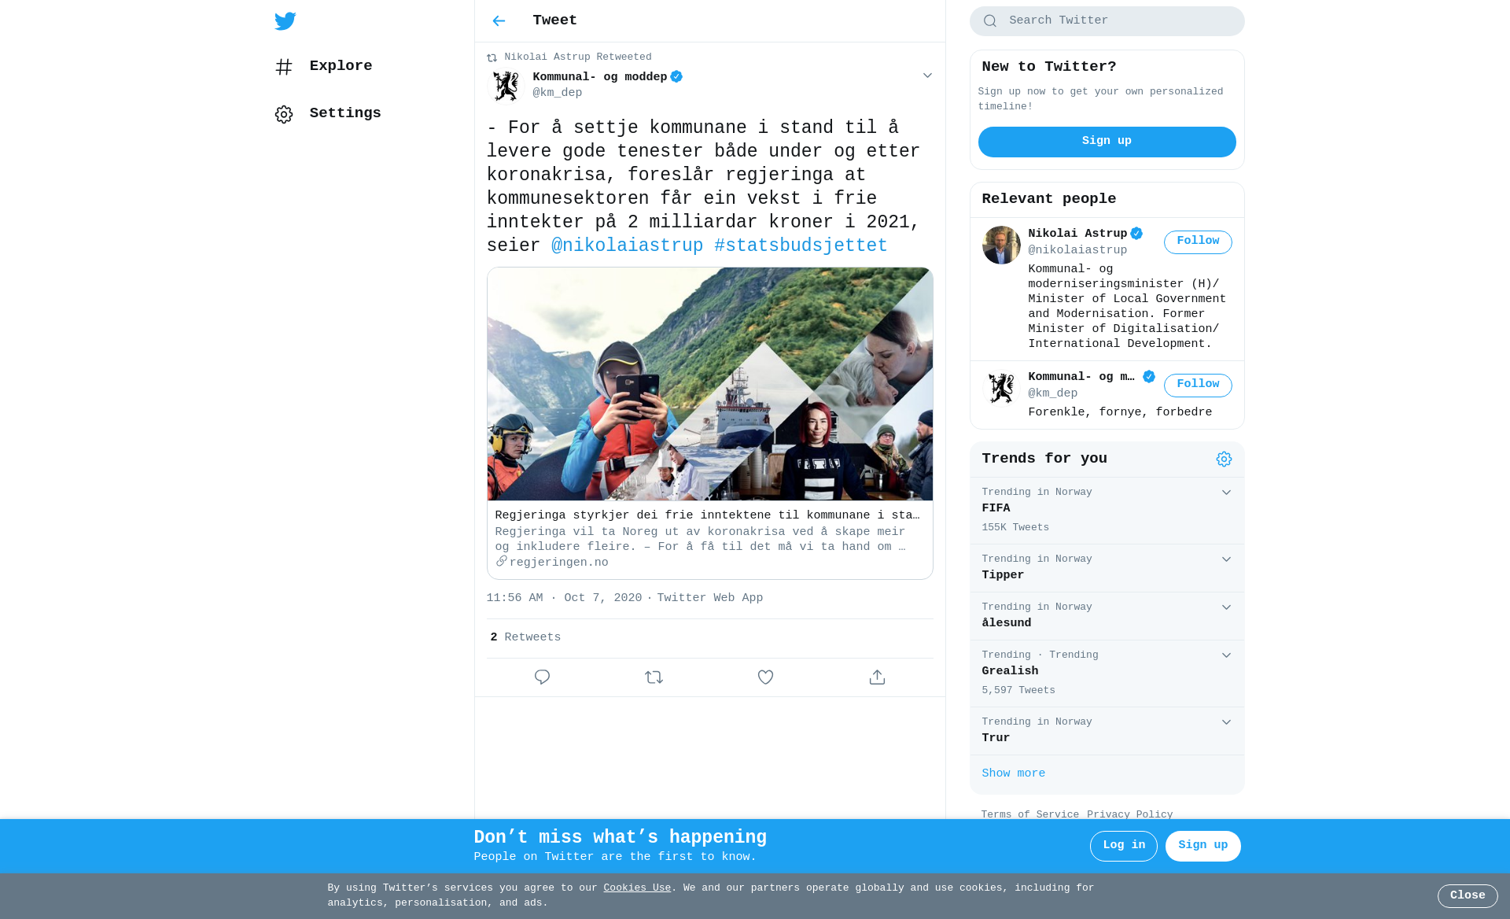Show more trends

(x=1013, y=774)
